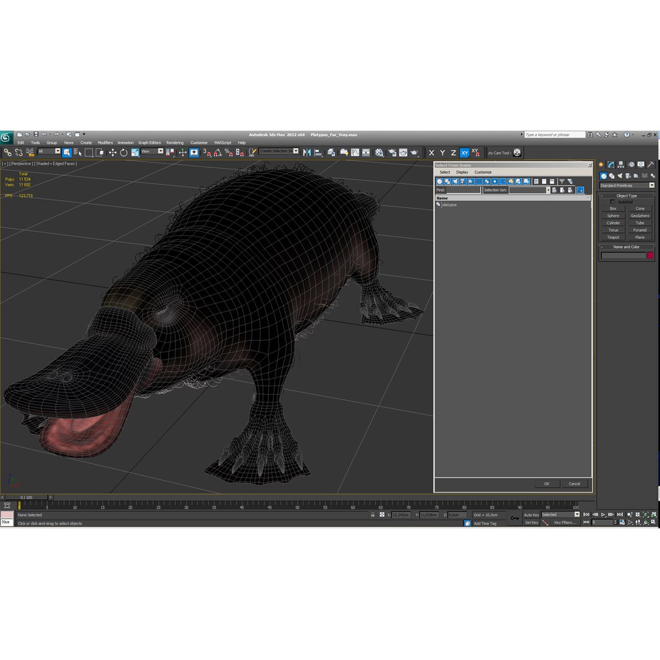
Task: Open the Curve Editor icon
Action: coord(355,152)
